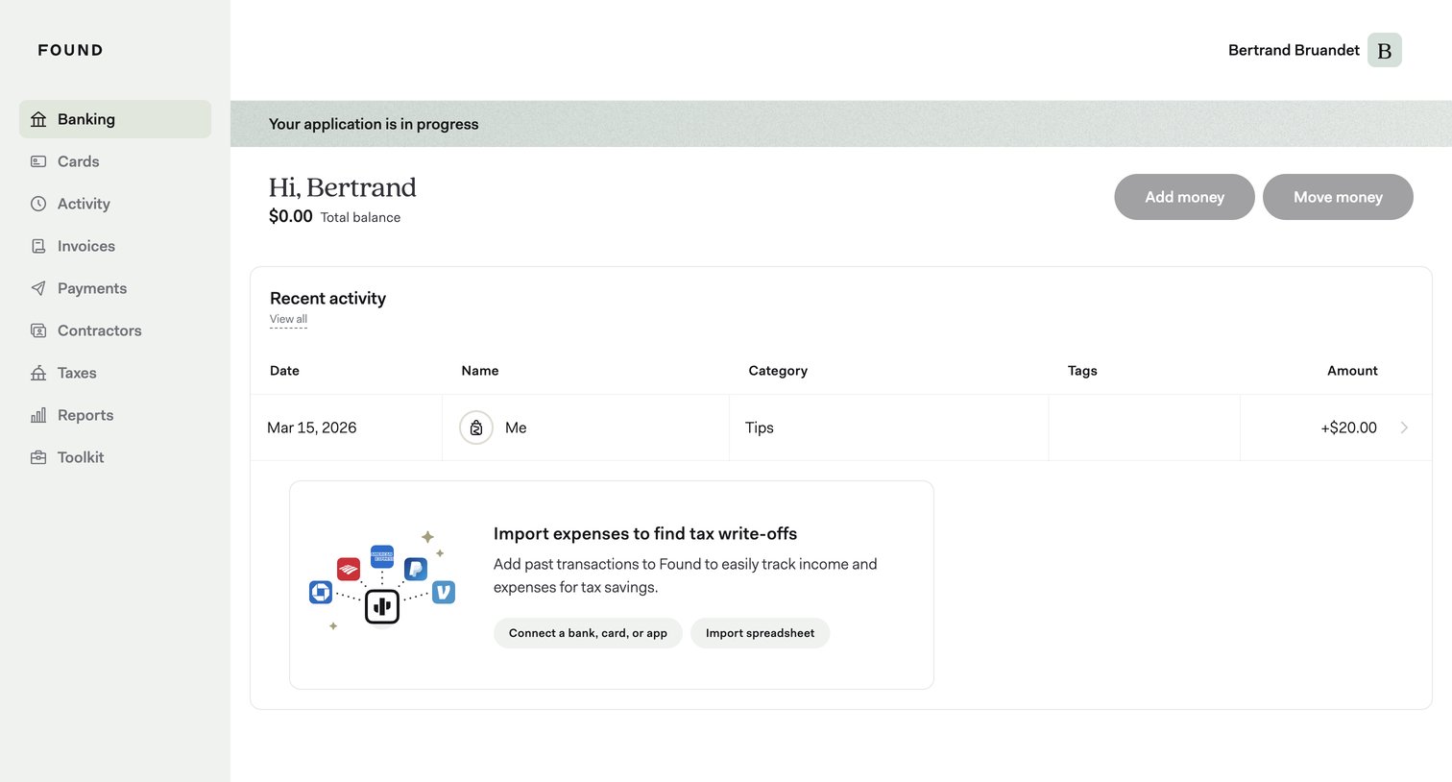Click the Activity clock icon
1452x782 pixels.
click(x=38, y=204)
